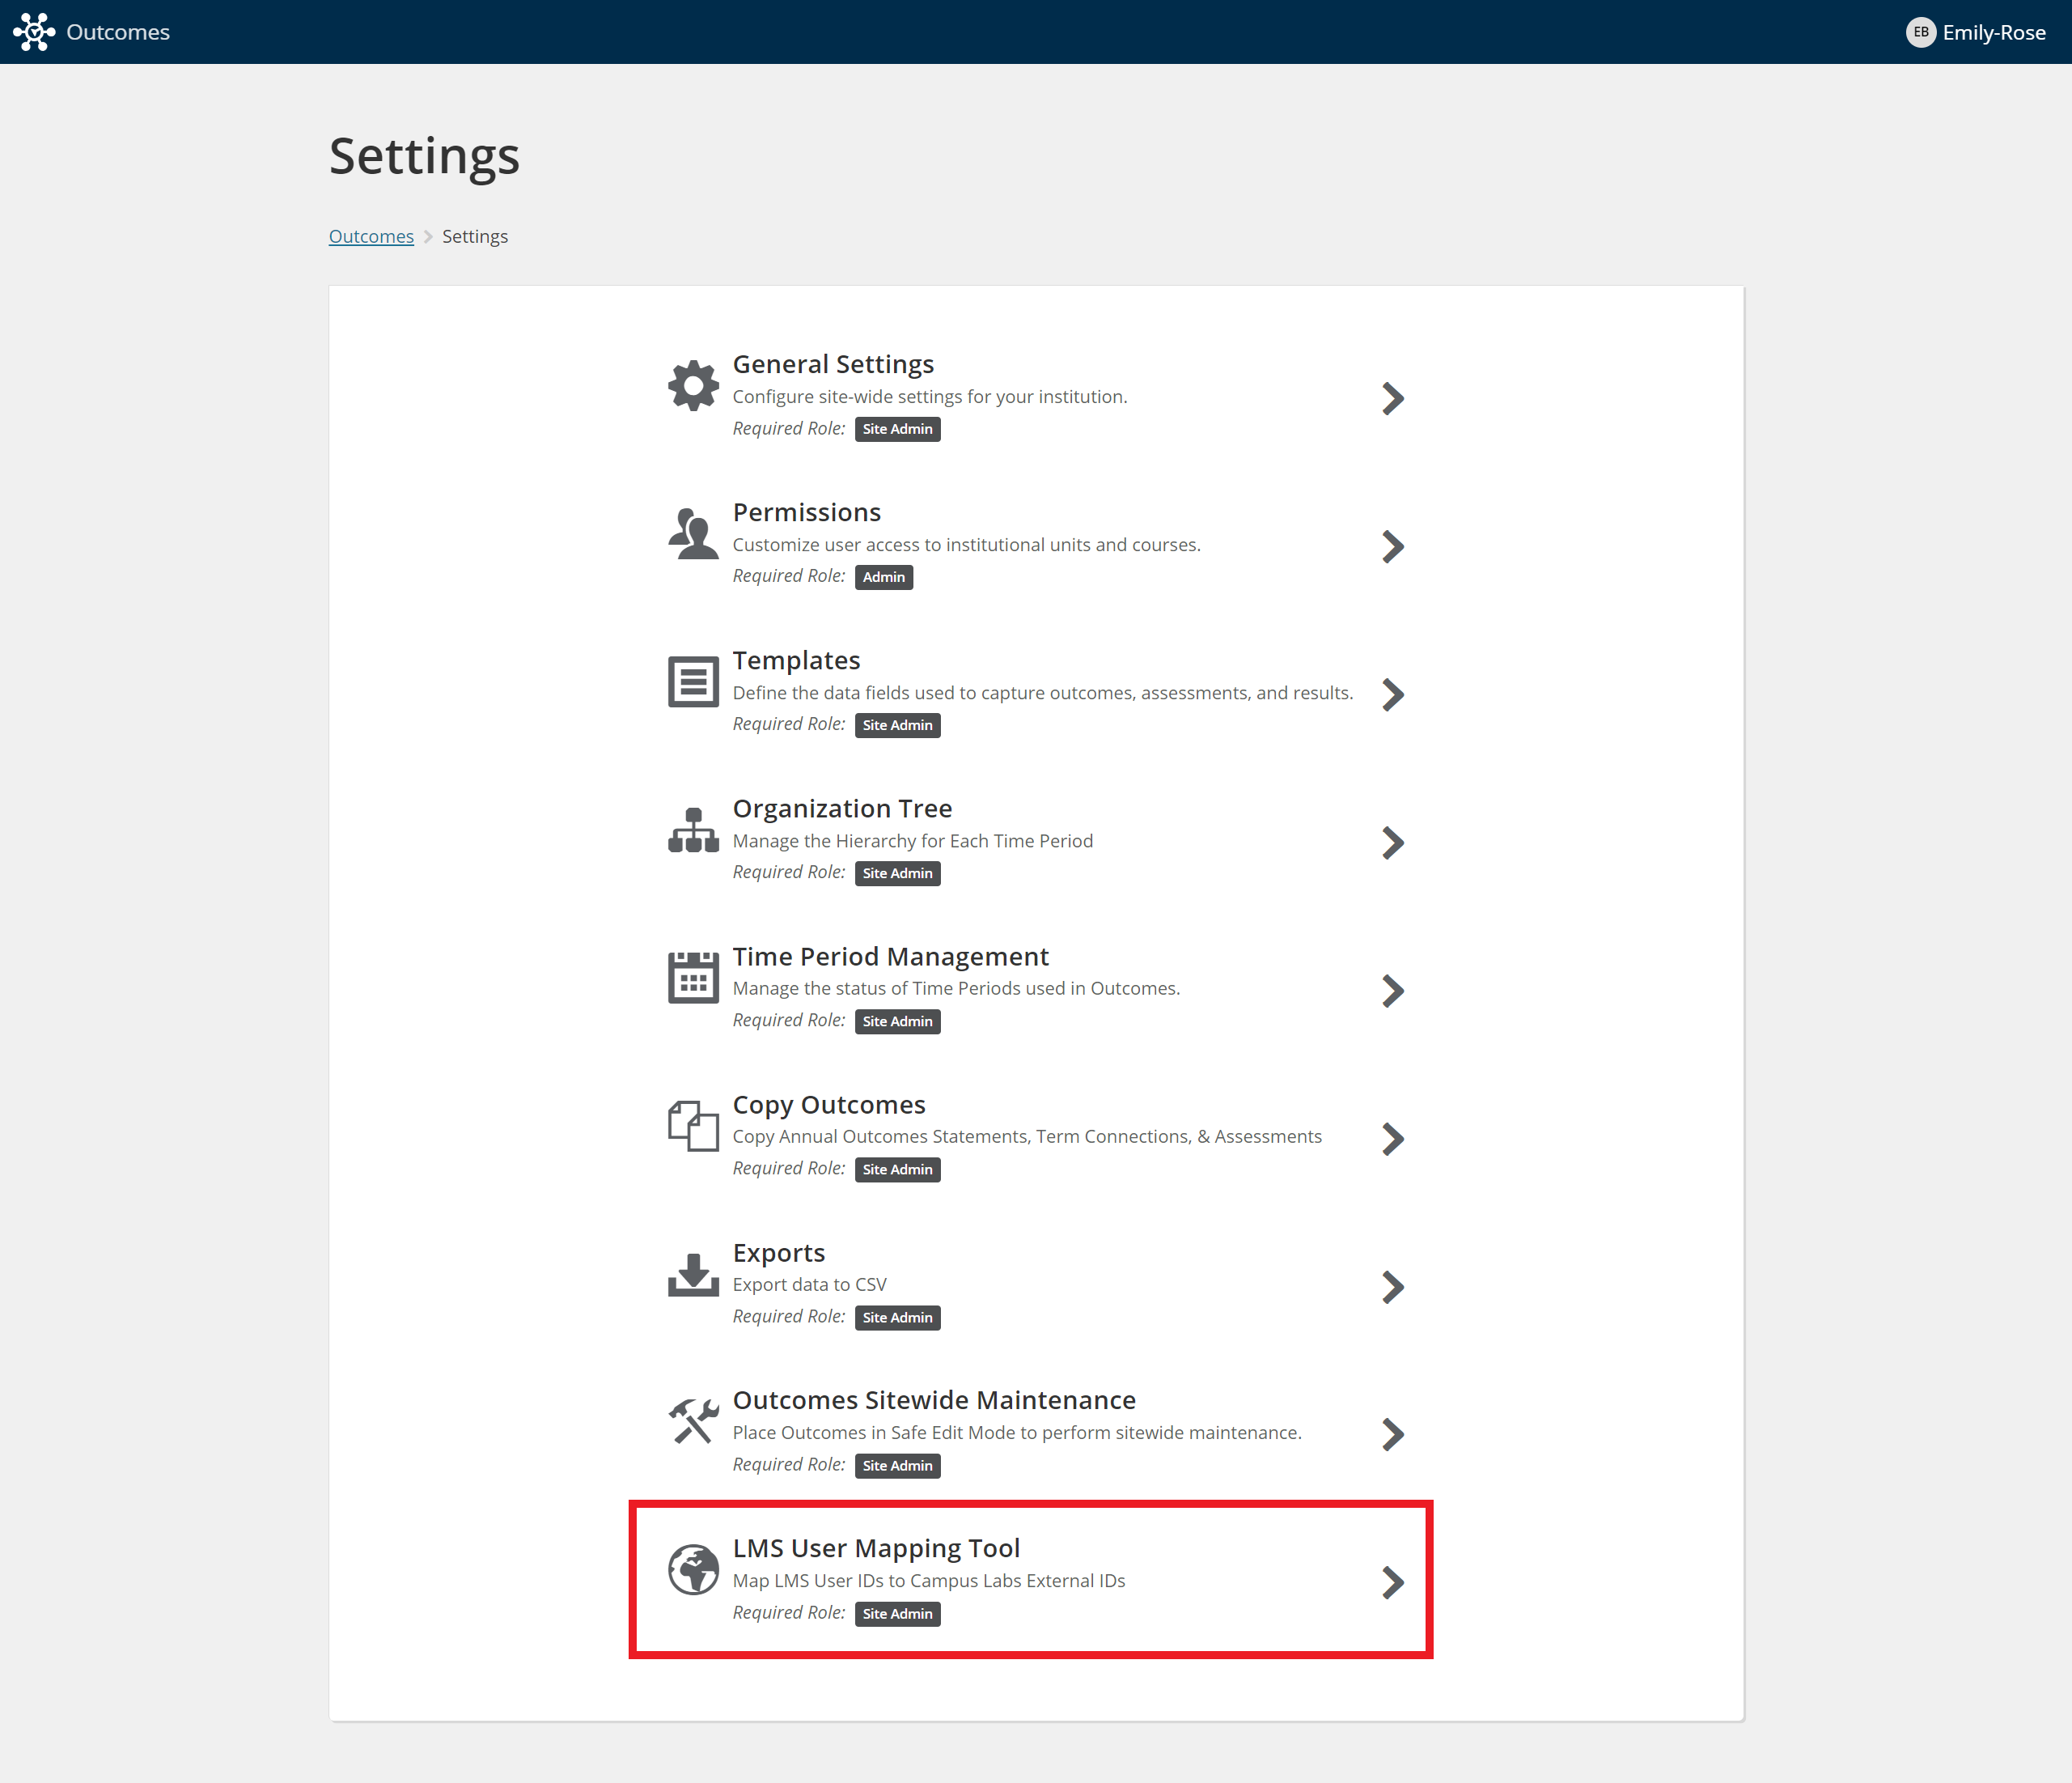Click the Time Period Management calendar icon

tap(693, 978)
